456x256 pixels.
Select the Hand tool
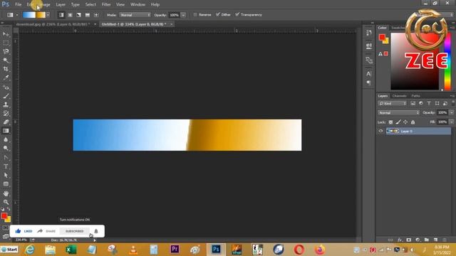point(6,193)
